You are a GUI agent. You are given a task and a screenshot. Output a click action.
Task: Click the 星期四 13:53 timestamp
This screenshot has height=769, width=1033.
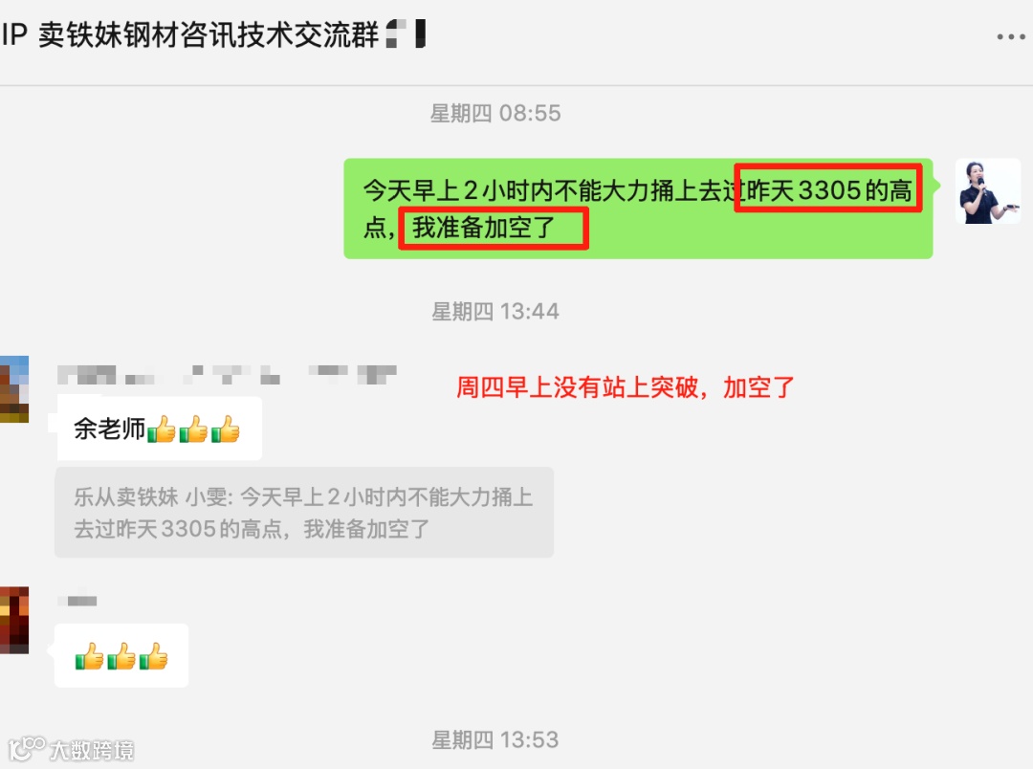point(495,739)
